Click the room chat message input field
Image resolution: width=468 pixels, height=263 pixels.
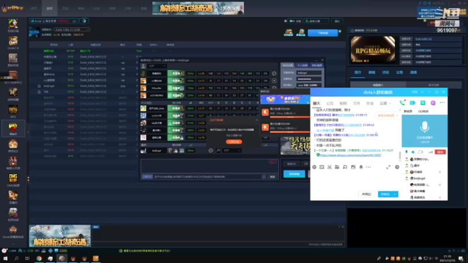208,177
